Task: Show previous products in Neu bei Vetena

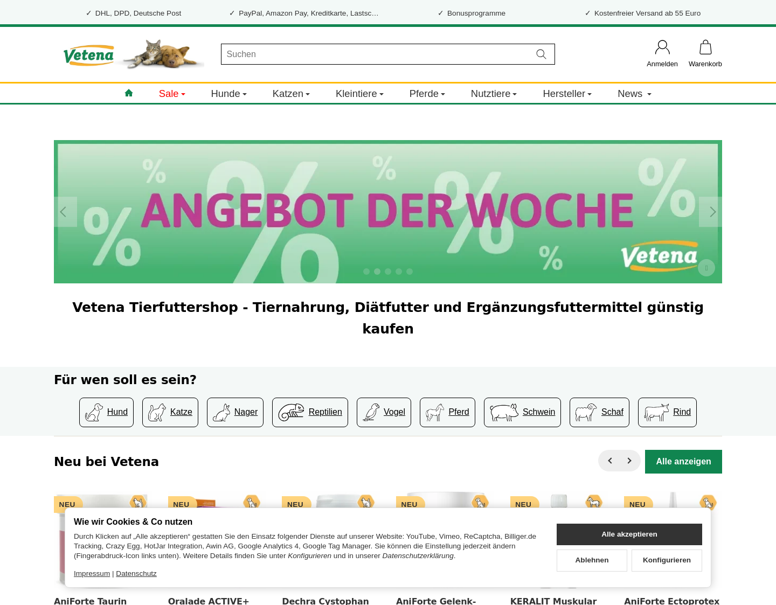Action: [x=610, y=461]
